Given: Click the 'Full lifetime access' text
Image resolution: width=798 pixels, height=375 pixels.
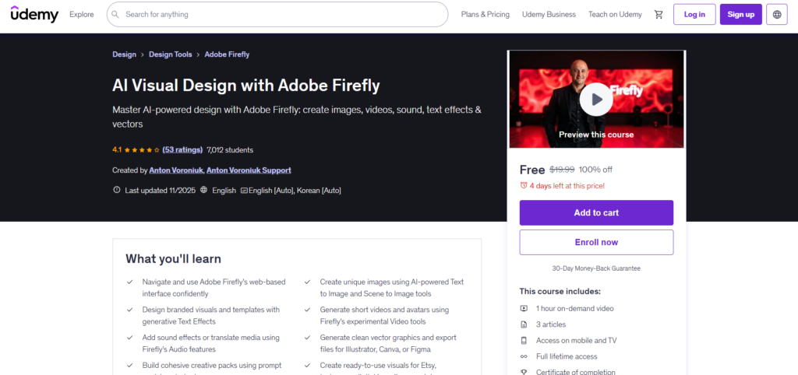Looking at the screenshot, I should [x=567, y=356].
